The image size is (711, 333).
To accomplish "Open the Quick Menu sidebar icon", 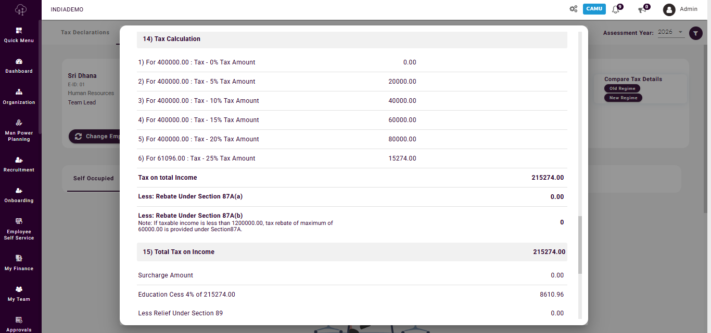I will pos(19,31).
